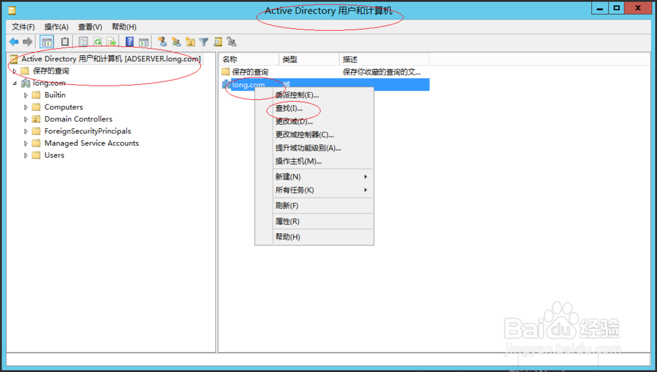Select the Builtin container
This screenshot has width=657, height=372.
click(x=55, y=95)
